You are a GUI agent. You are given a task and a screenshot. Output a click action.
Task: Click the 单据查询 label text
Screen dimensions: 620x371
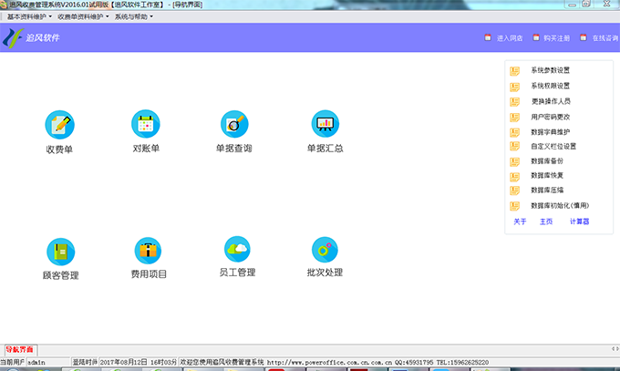(233, 149)
